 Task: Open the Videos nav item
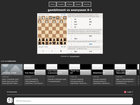[69, 4]
